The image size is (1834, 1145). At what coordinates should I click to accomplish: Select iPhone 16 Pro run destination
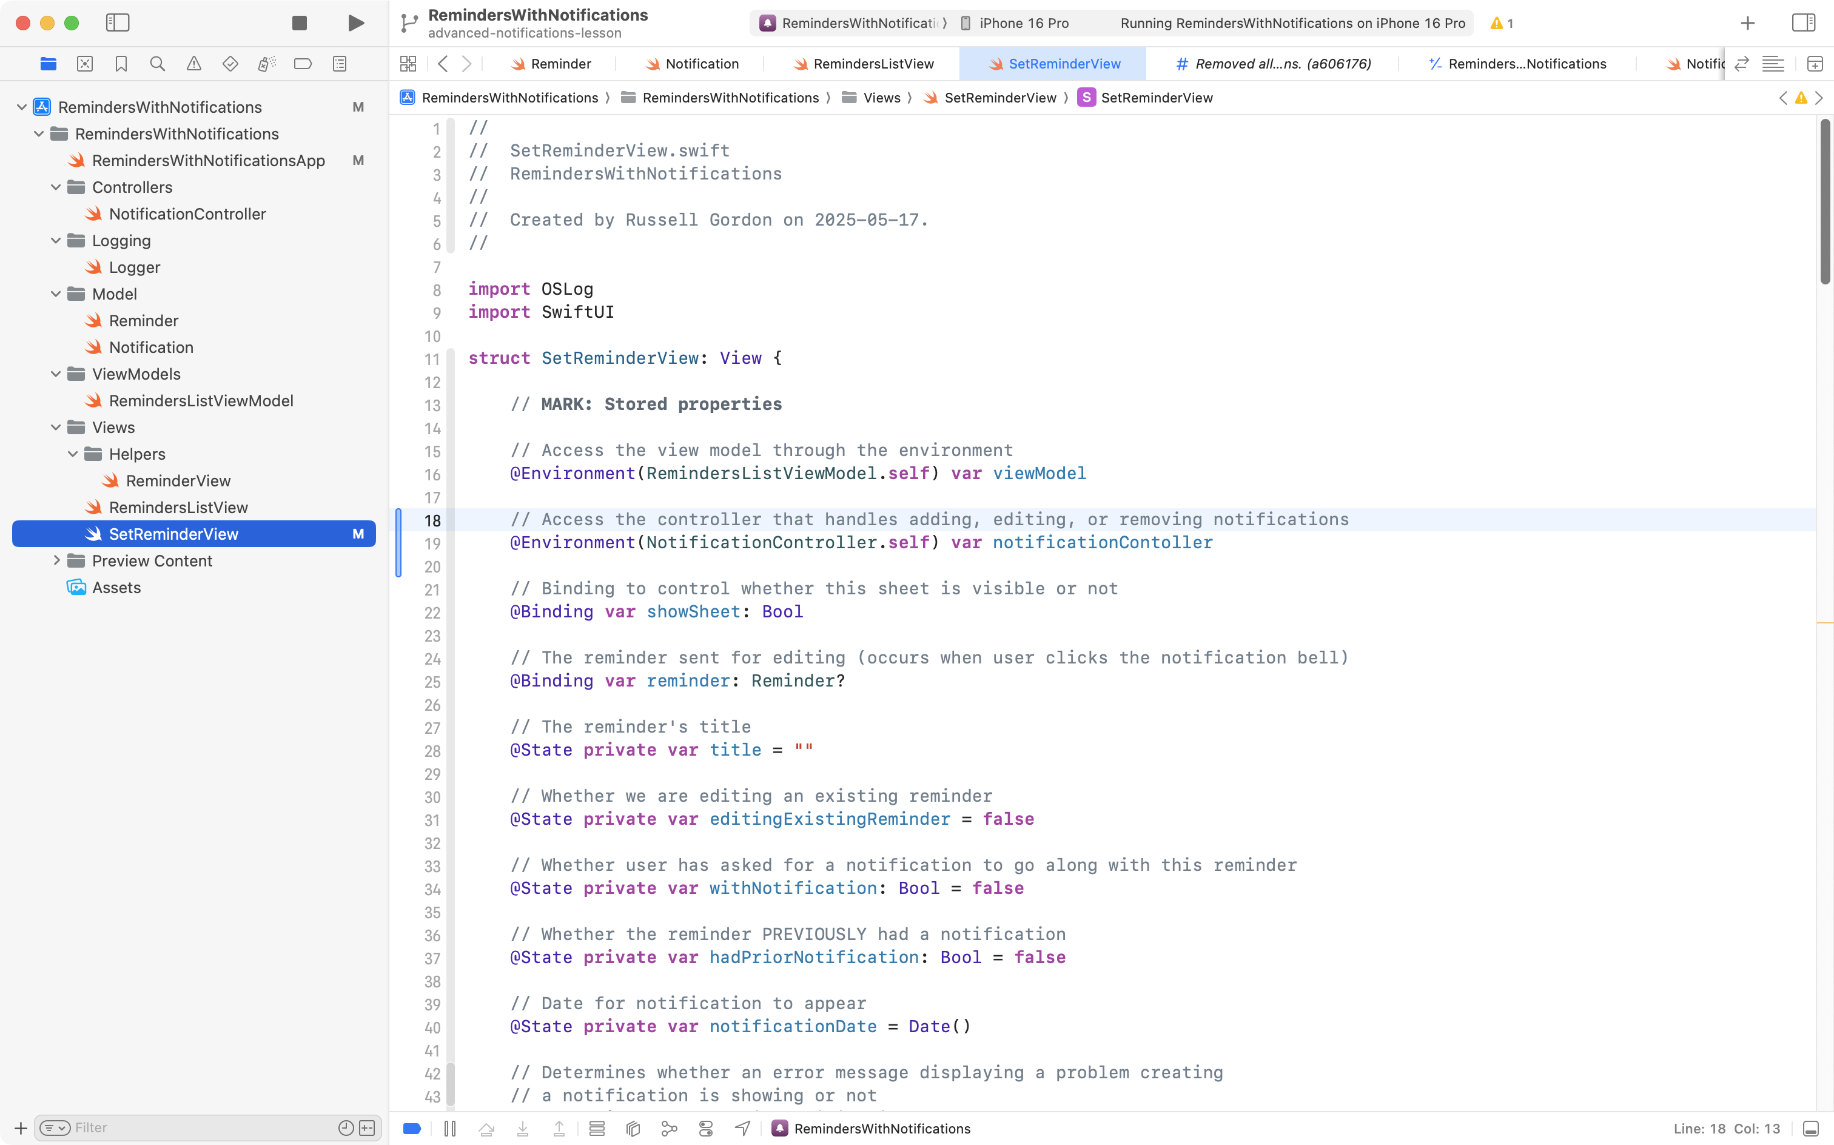1023,22
